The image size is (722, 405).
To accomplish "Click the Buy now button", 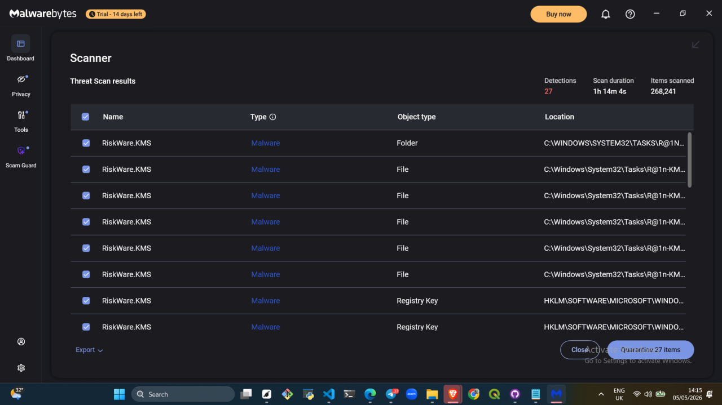I will click(x=558, y=14).
